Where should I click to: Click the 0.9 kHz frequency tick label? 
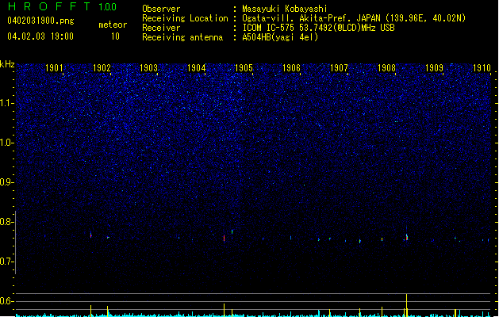click(x=7, y=182)
